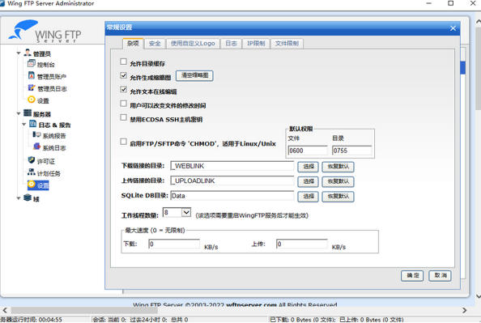Collapse the 日志 & 报告 node arrow
This screenshot has height=323, width=481.
click(24, 125)
